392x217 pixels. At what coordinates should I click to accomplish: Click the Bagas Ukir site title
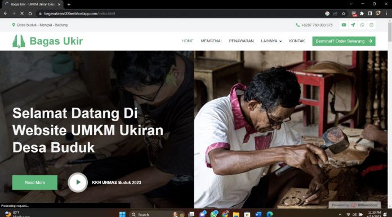click(56, 41)
